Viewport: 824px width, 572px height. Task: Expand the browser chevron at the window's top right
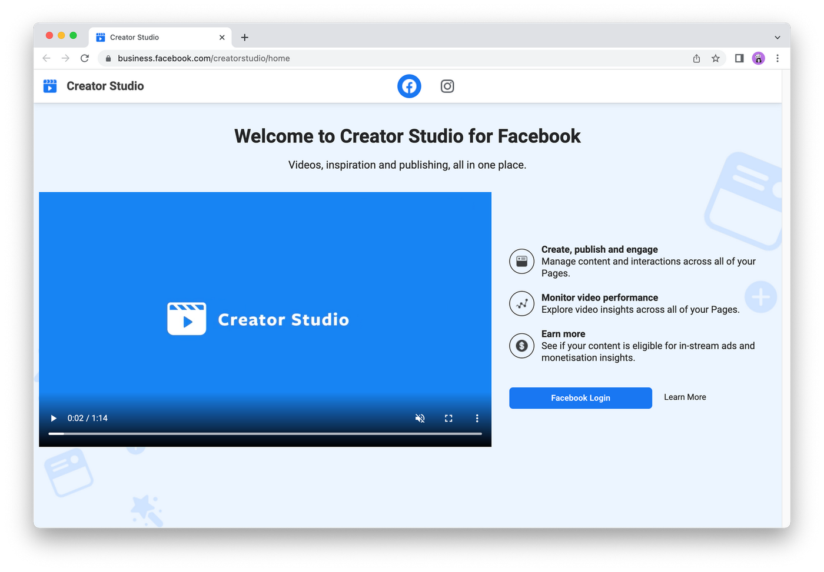778,36
